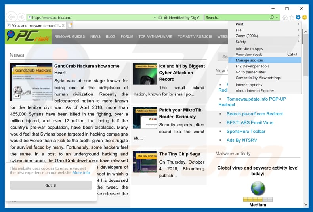313x212 pixels.
Task: Click the security lock icon
Action: (166, 17)
